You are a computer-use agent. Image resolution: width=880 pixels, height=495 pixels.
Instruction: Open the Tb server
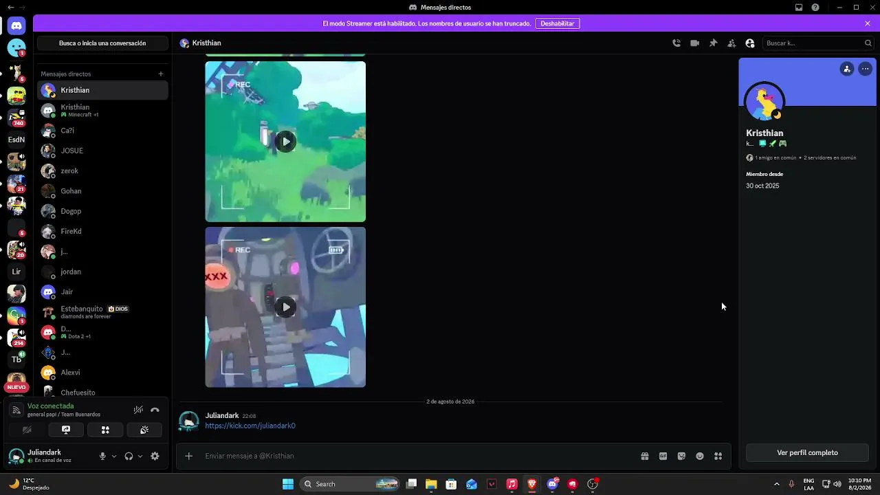pos(16,360)
